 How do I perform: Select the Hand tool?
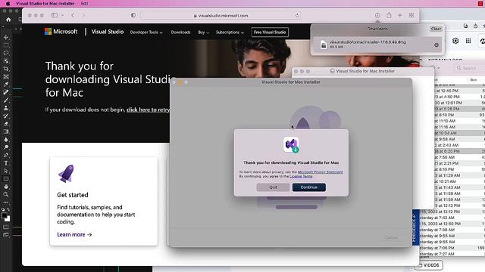tap(6, 187)
